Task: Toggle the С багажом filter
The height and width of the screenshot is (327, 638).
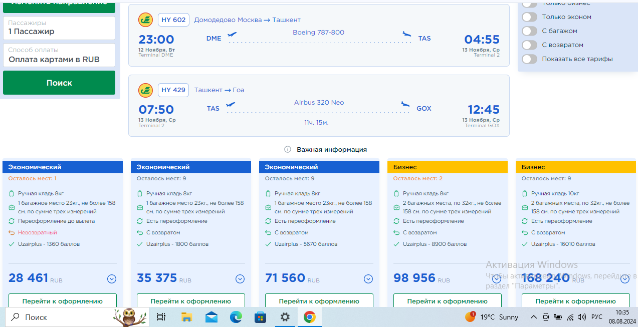Action: point(529,31)
